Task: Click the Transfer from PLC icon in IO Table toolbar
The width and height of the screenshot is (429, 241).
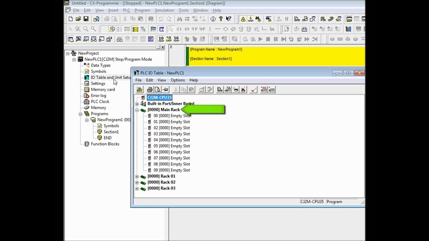Action: 228,89
